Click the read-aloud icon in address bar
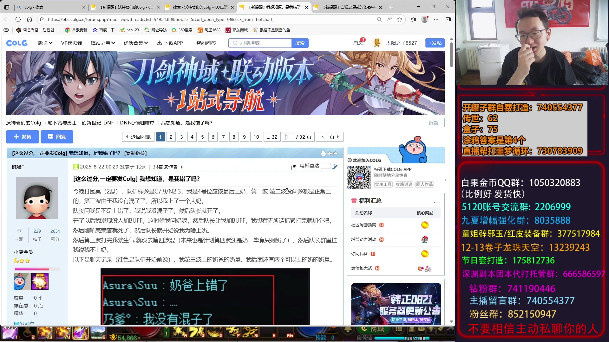 390,19
